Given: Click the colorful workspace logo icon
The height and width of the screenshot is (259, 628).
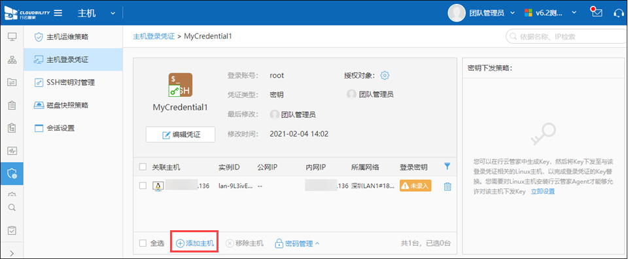Looking at the screenshot, I should pyautogui.click(x=529, y=13).
